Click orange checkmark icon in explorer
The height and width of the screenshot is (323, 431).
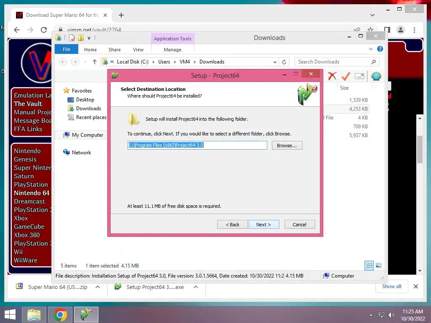click(345, 76)
